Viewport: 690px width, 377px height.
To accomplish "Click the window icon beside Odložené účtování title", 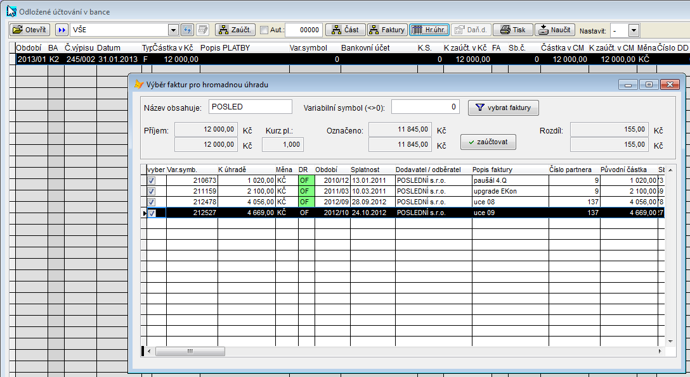I will 11,11.
